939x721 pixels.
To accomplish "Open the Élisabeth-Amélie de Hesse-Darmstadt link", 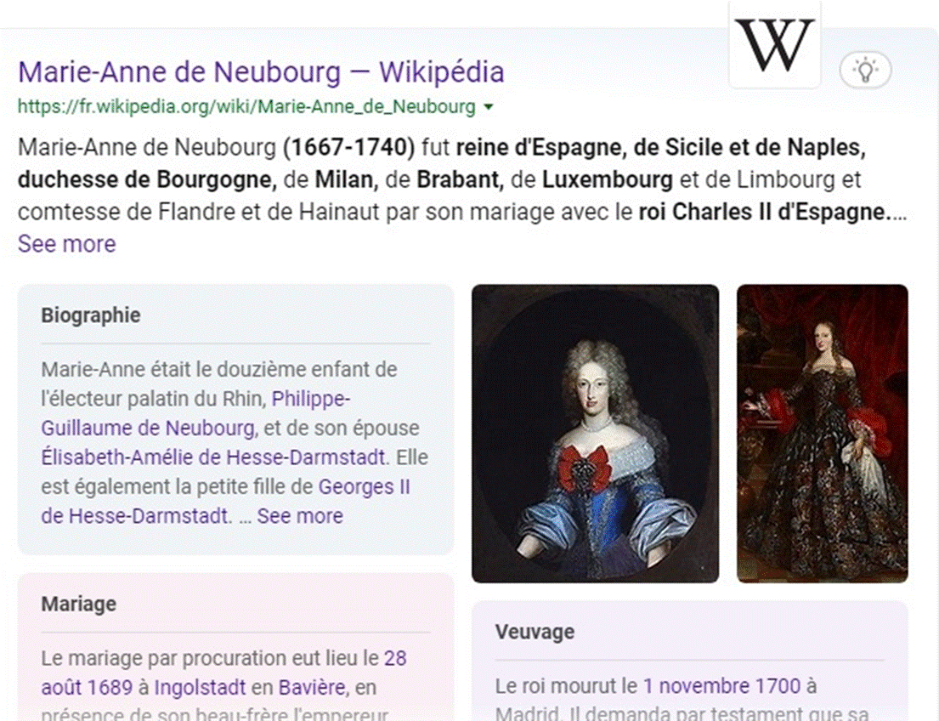I will coord(213,457).
